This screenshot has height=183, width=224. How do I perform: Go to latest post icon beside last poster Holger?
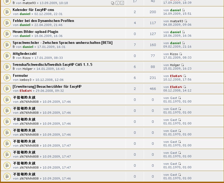point(183,65)
